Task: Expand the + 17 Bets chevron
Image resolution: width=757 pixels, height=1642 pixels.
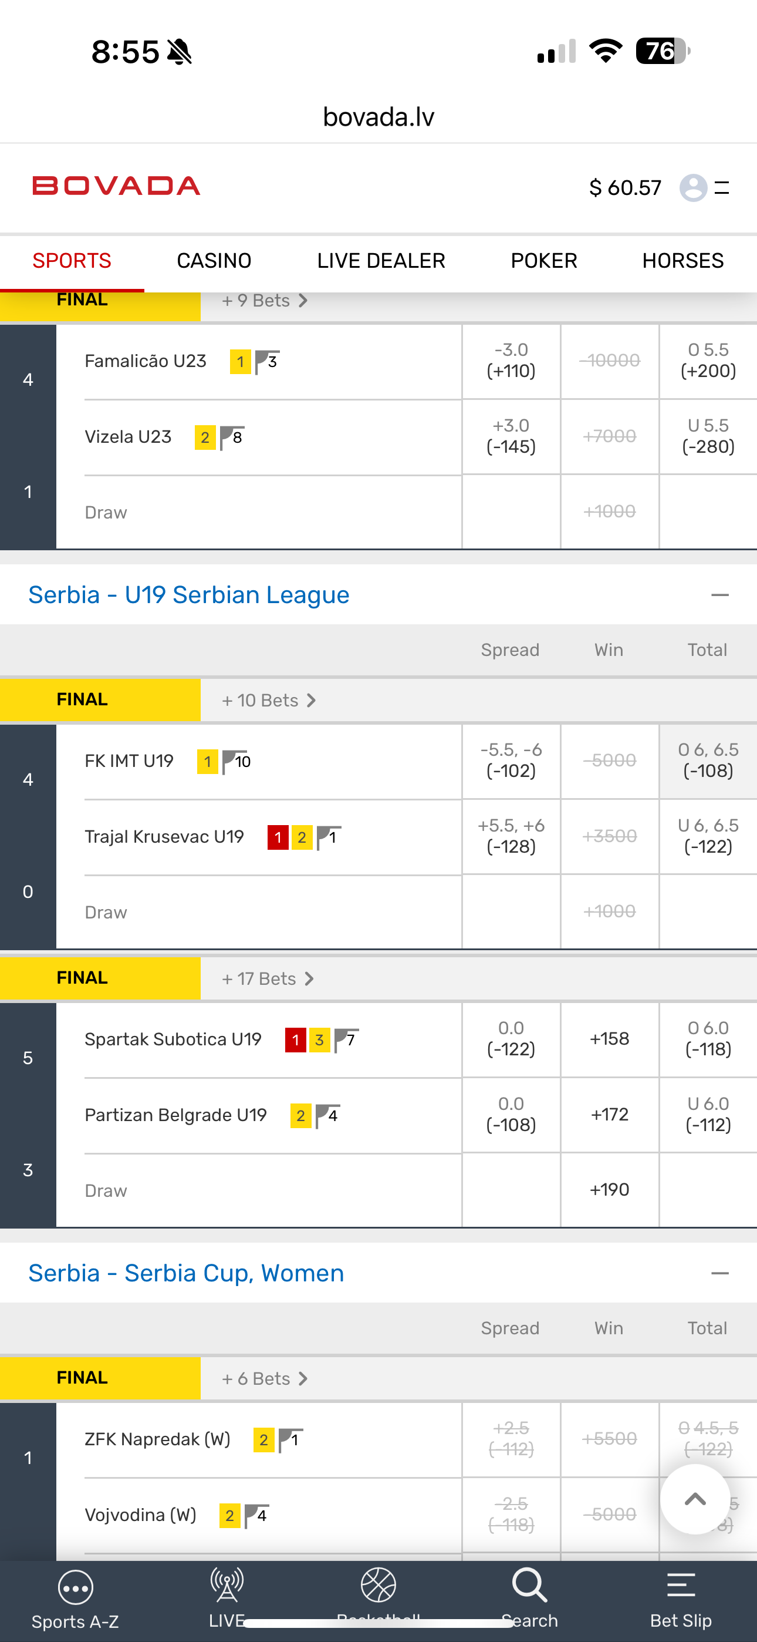Action: coord(309,978)
